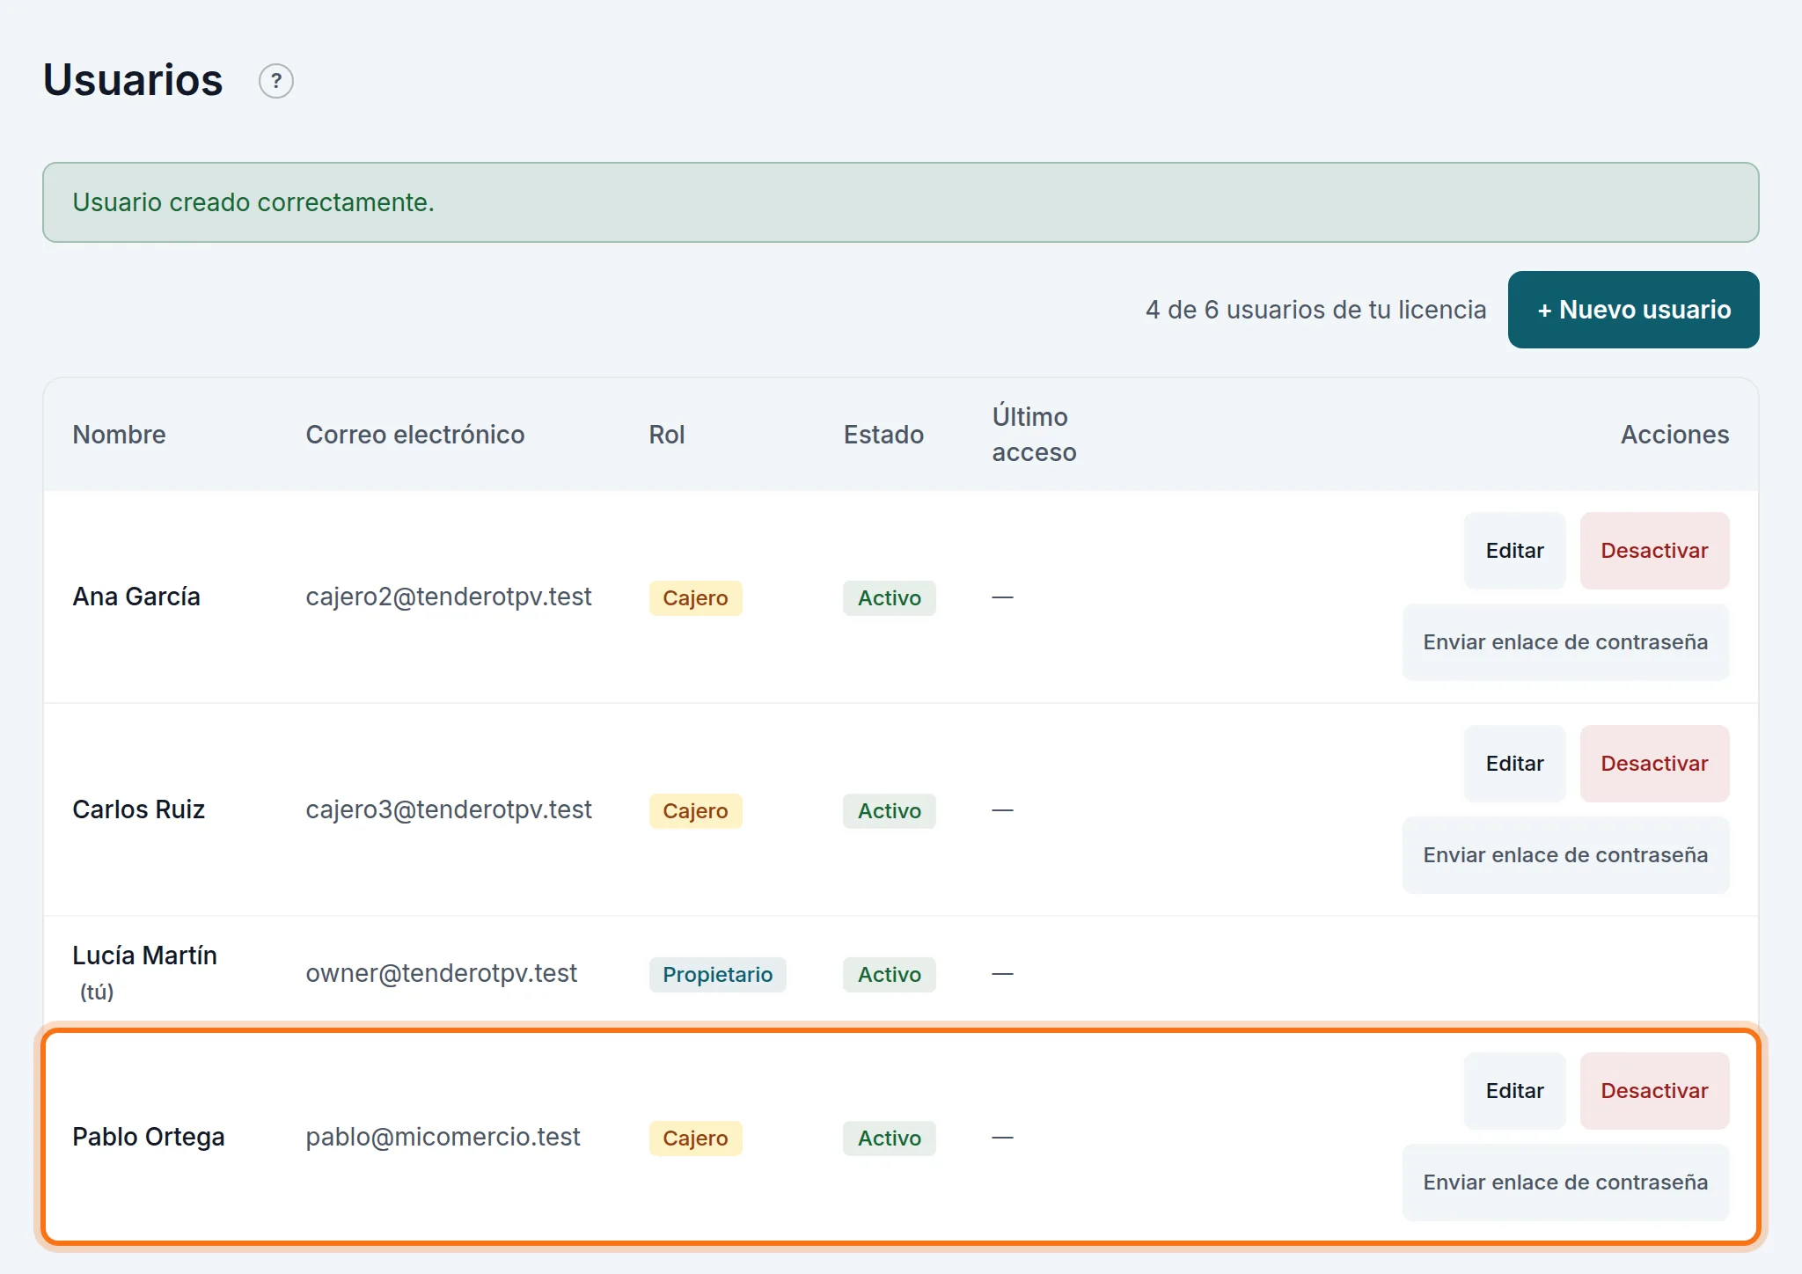Viewport: 1802px width, 1274px height.
Task: Select email pablo@micomercio.test
Action: 443,1137
